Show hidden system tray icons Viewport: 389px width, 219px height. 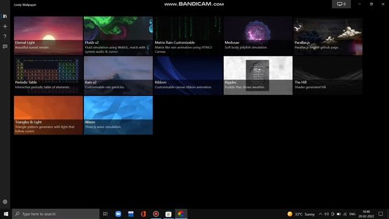tap(320, 214)
